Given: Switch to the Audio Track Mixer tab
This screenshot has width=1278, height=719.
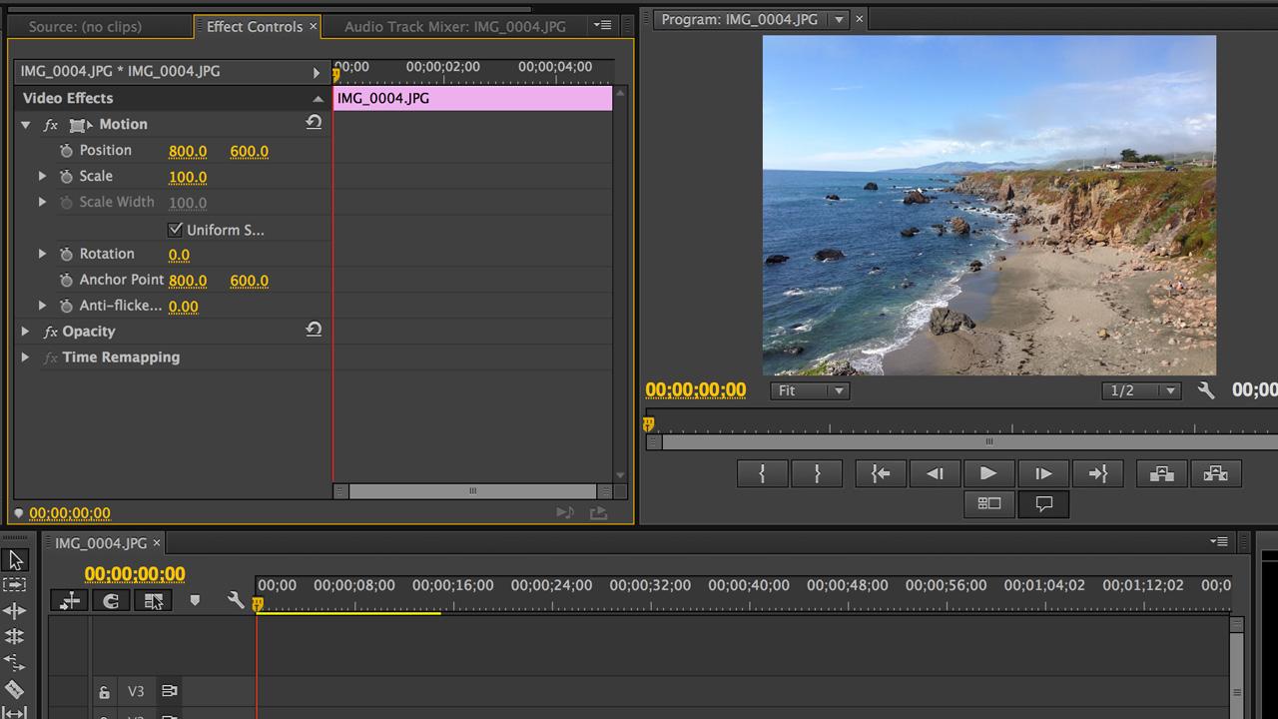Looking at the screenshot, I should point(454,27).
